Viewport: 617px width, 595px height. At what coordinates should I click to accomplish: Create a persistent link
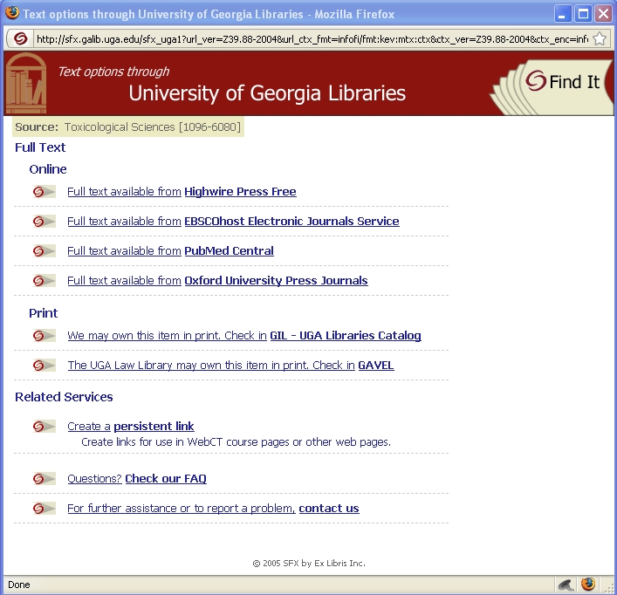click(130, 427)
